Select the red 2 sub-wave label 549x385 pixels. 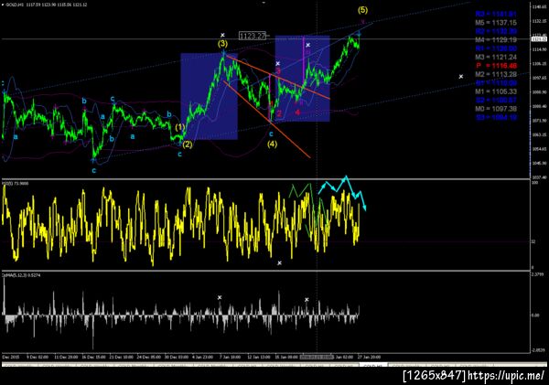[x=279, y=113]
